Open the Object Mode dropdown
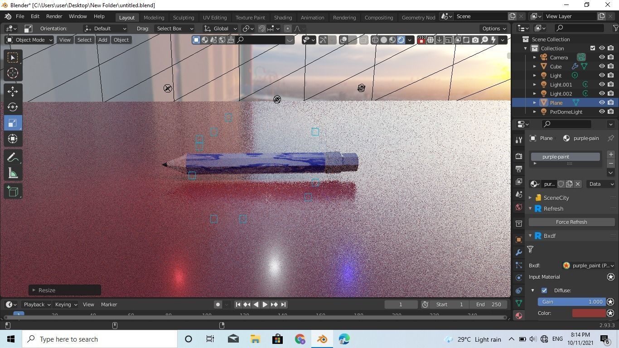The image size is (619, 348). (x=29, y=40)
